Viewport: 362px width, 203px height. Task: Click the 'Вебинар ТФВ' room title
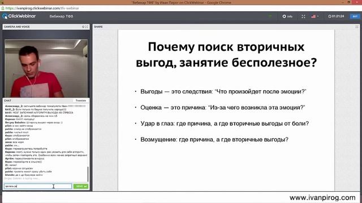(x=61, y=16)
